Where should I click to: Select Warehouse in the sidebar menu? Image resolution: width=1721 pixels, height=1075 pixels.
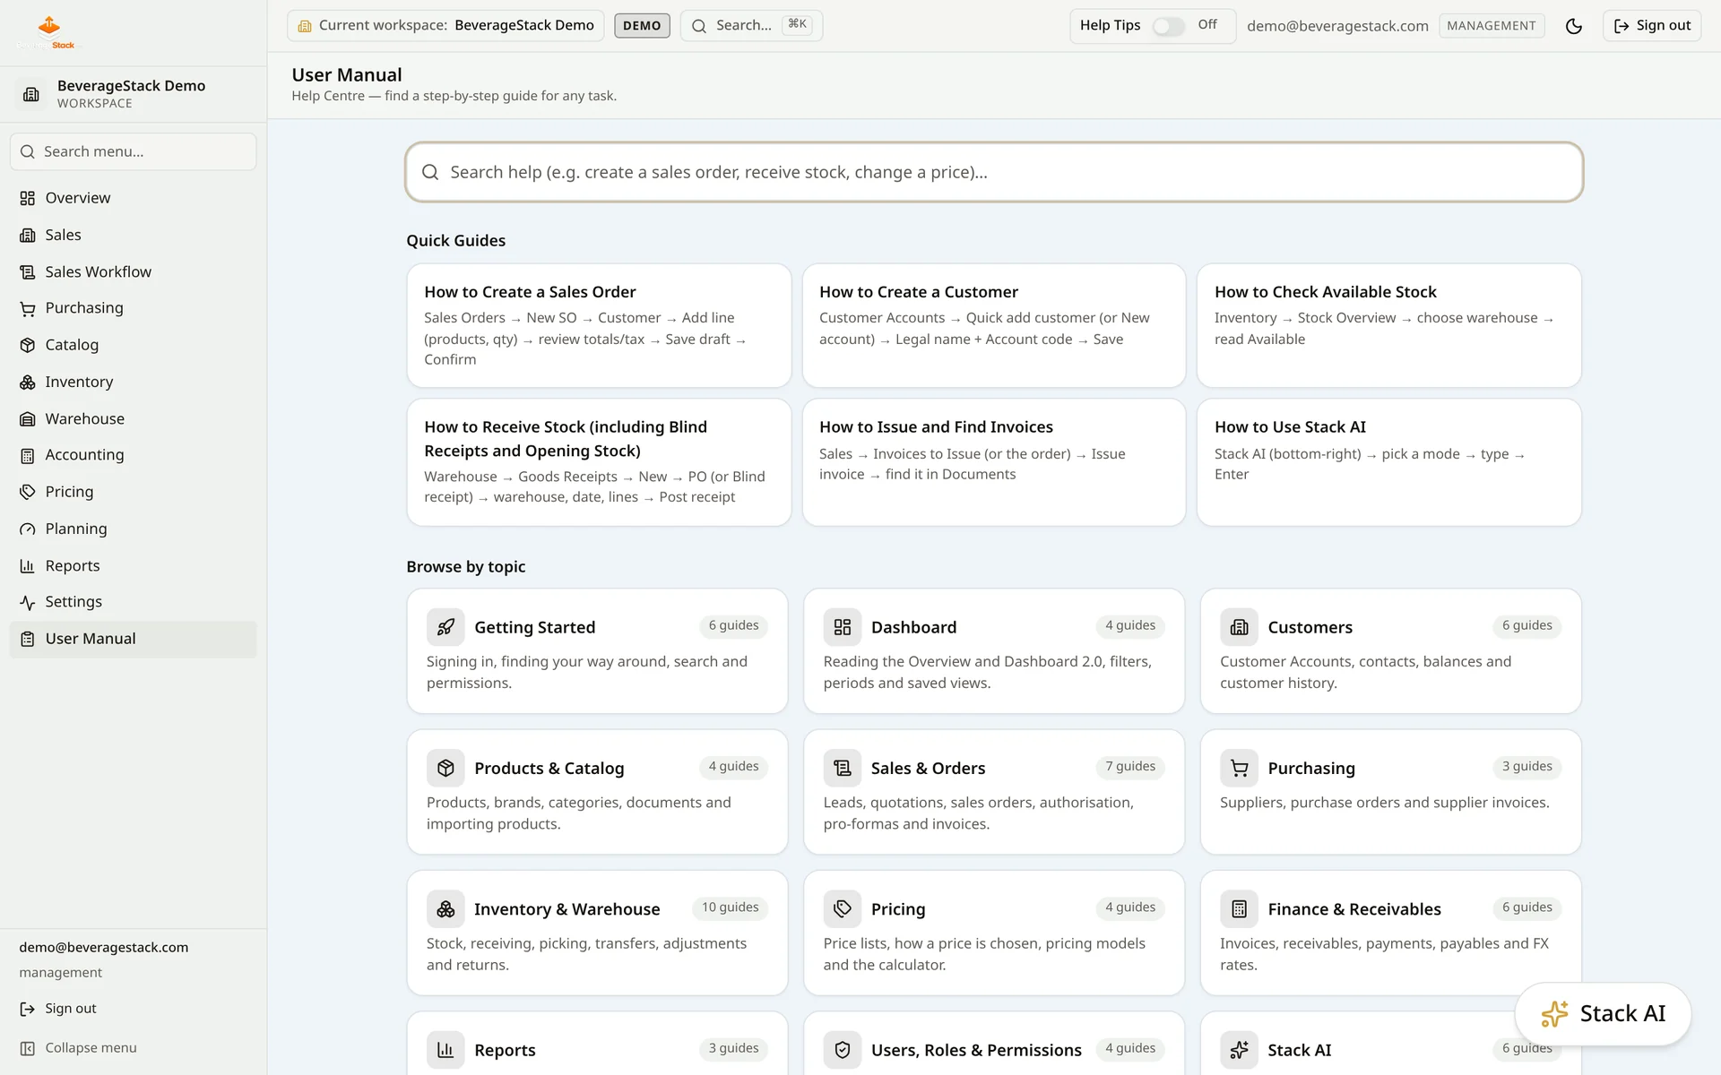click(x=133, y=418)
